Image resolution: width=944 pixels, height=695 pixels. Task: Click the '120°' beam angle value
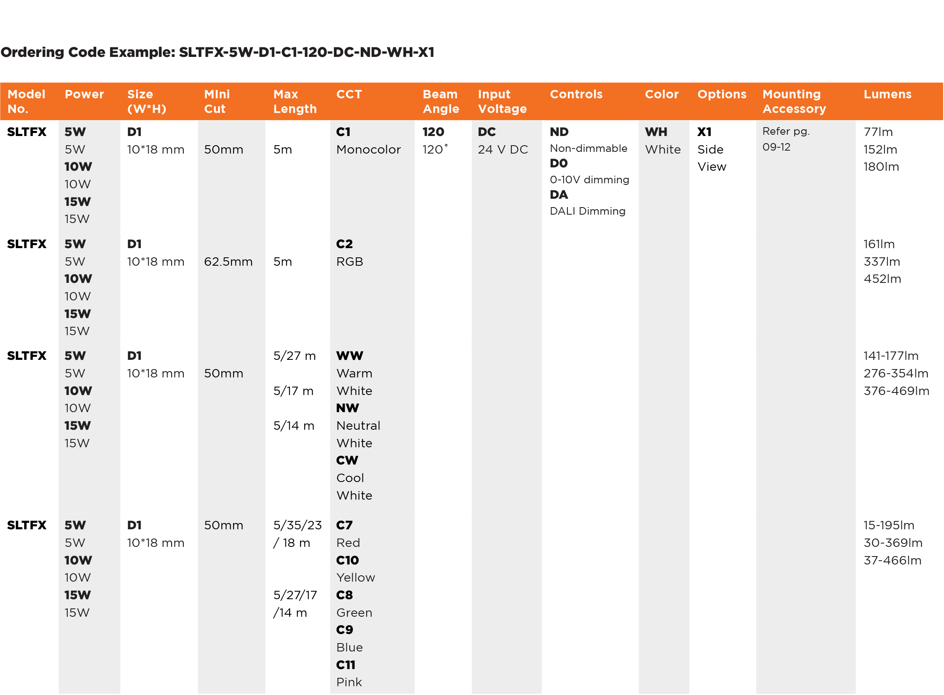[x=435, y=150]
